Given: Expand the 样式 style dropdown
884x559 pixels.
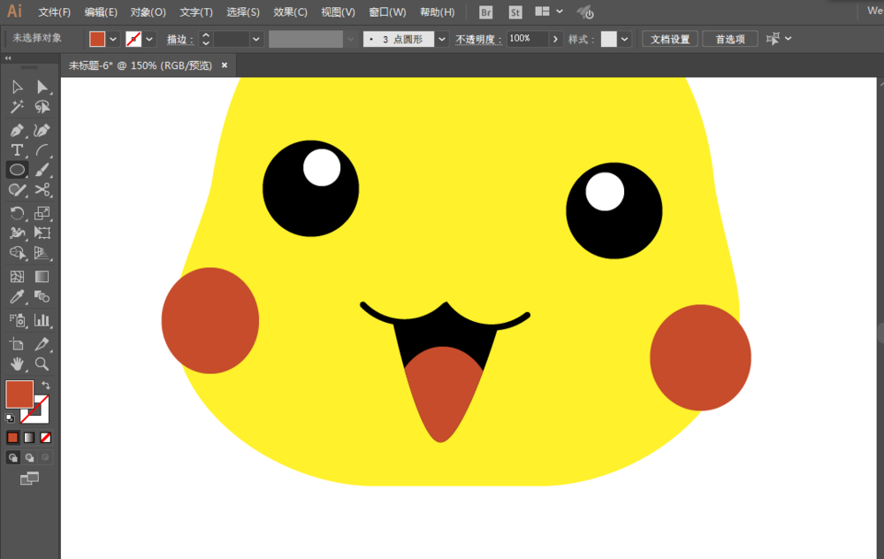Looking at the screenshot, I should 625,39.
